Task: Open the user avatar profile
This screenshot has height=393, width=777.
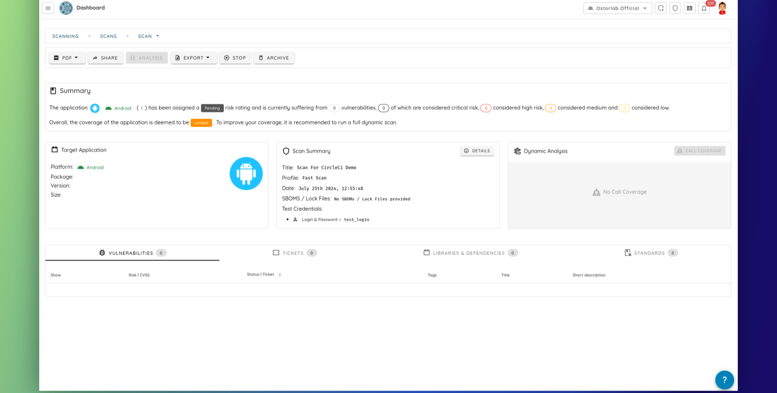Action: pos(722,8)
